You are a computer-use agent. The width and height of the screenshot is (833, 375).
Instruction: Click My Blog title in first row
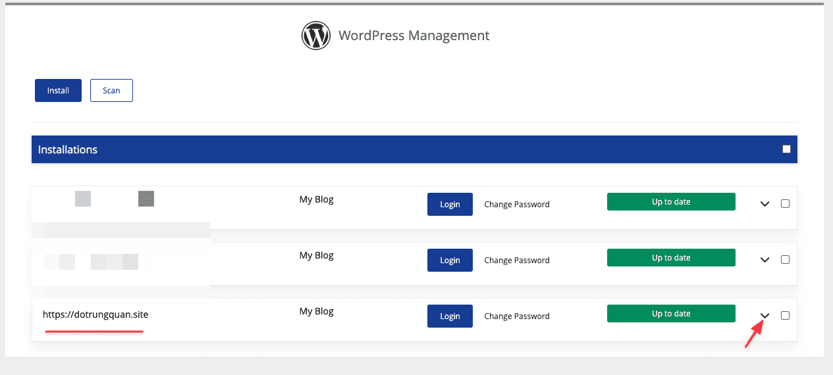[317, 199]
